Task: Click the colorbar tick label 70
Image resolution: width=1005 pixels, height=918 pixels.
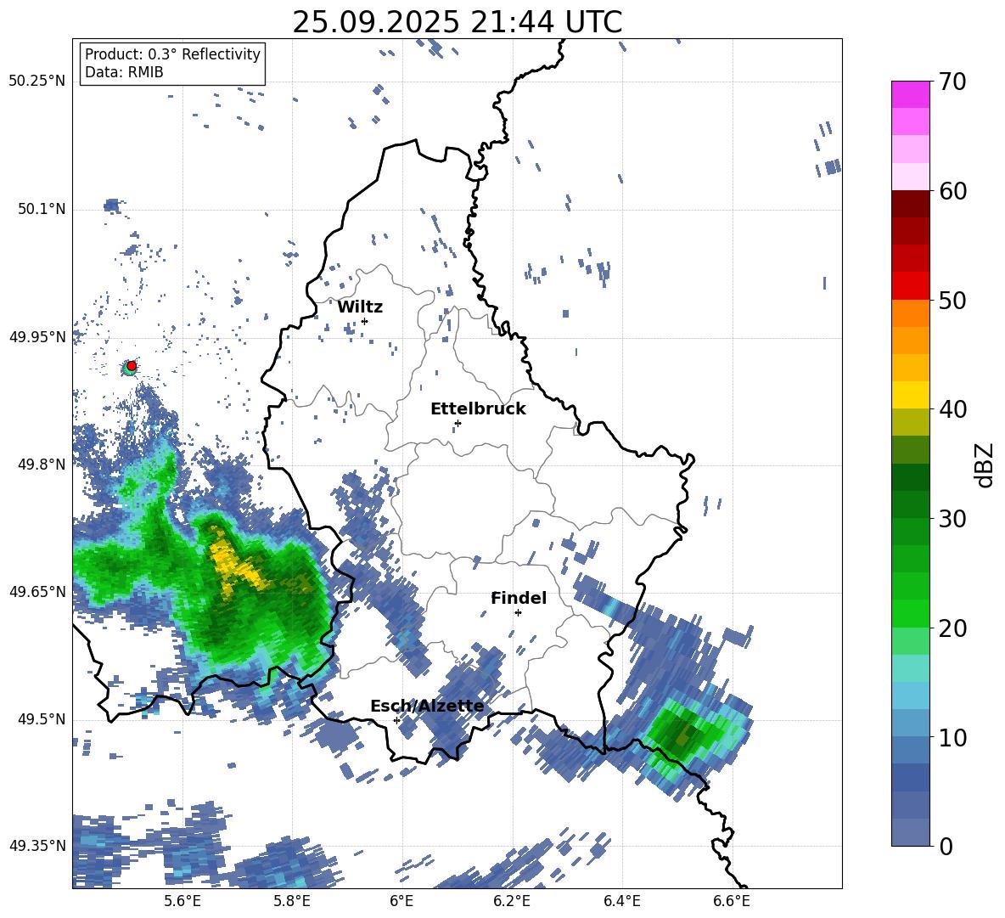Action: tap(952, 82)
